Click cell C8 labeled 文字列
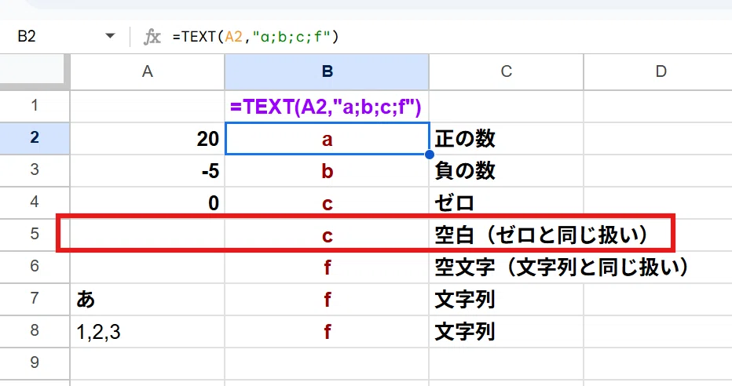 coord(506,331)
